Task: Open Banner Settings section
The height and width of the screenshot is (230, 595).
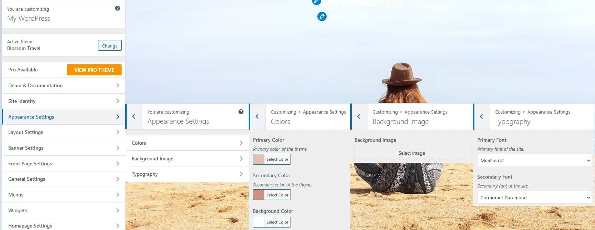Action: (64, 148)
